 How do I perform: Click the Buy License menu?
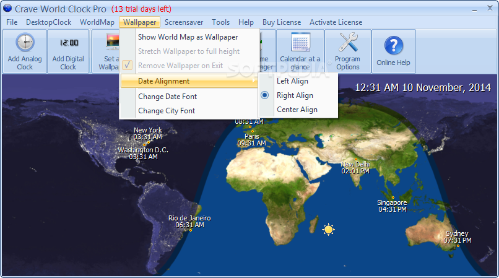[x=282, y=22]
